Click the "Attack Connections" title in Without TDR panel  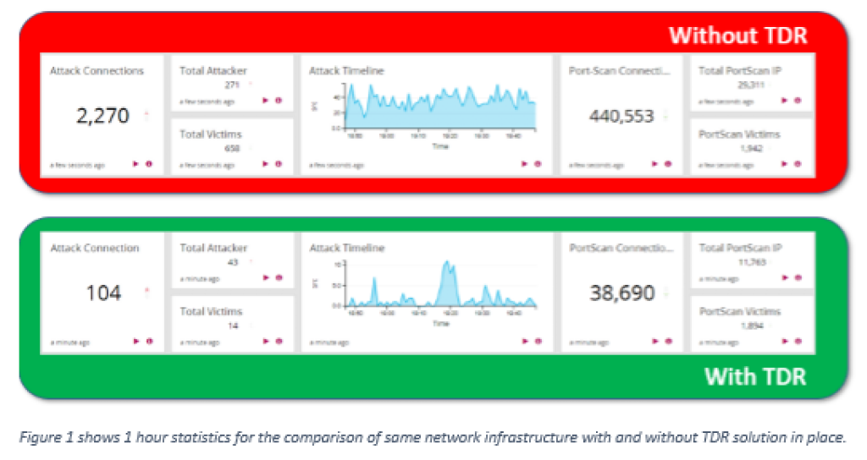[x=97, y=71]
